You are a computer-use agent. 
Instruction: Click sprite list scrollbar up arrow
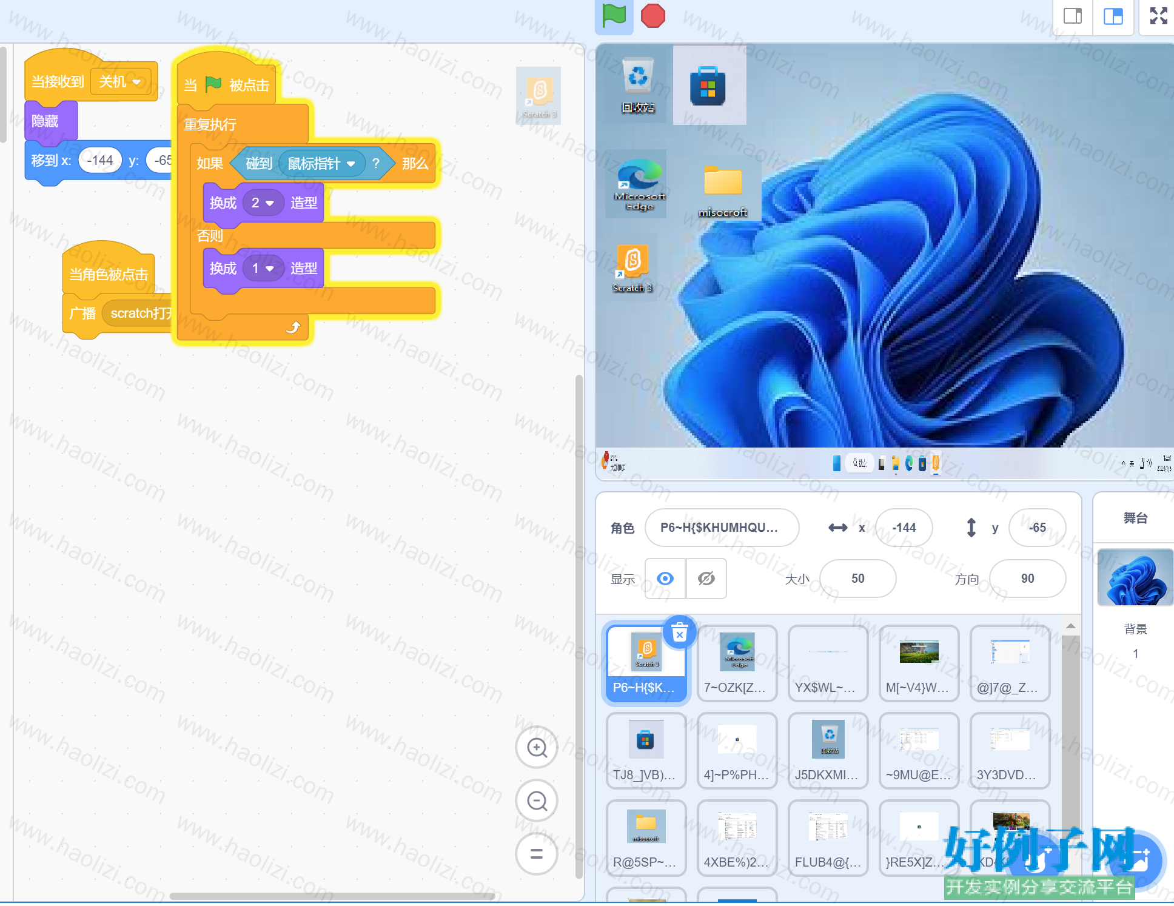(x=1070, y=626)
